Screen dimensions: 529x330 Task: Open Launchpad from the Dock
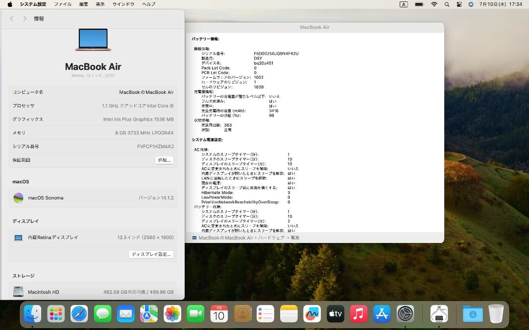coord(56,313)
